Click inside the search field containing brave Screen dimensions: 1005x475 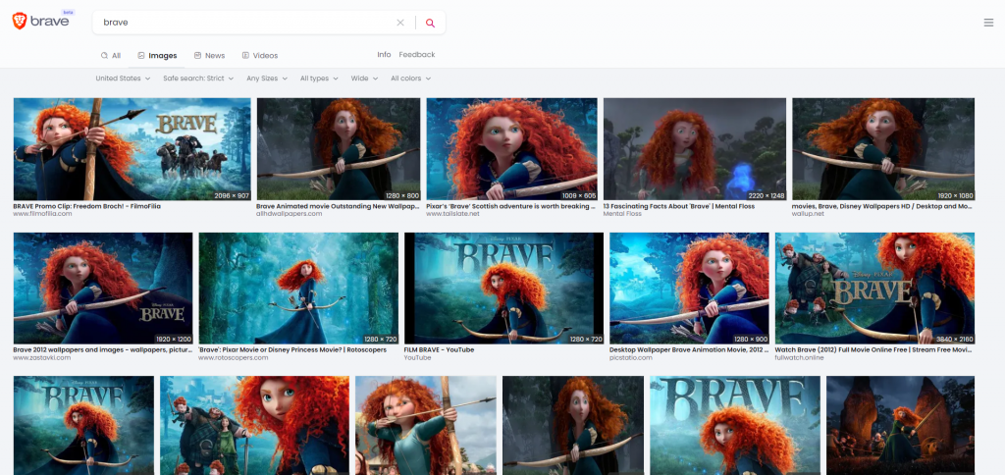(x=245, y=23)
